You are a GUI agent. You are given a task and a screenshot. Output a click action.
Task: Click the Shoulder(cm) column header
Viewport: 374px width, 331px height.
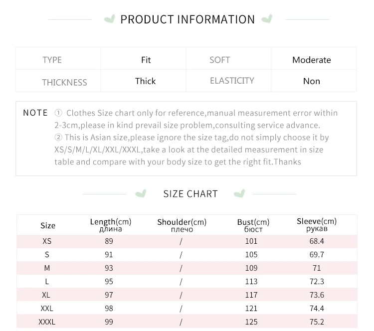(x=182, y=225)
